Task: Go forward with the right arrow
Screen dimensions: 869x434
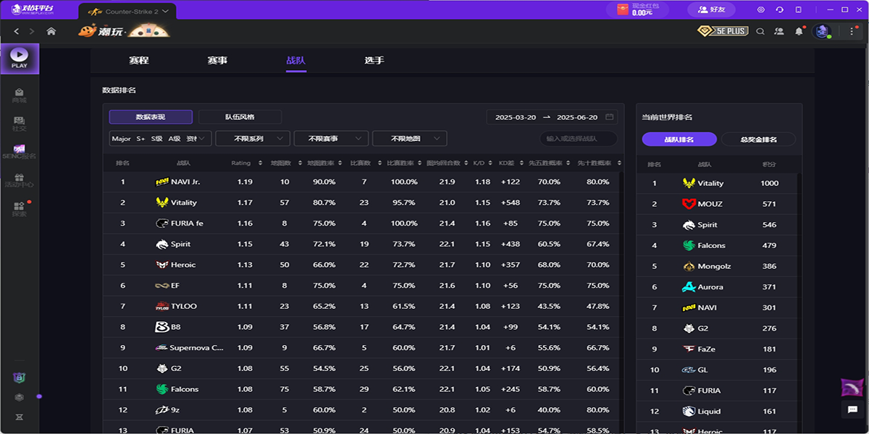Action: tap(33, 31)
